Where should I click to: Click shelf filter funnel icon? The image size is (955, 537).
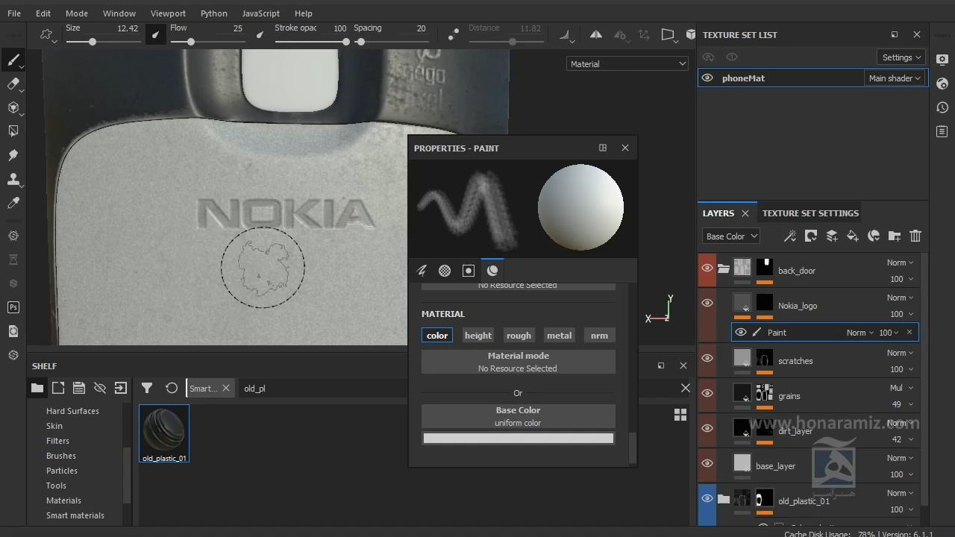tap(147, 388)
